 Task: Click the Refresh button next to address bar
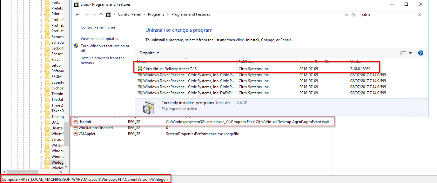[x=353, y=15]
